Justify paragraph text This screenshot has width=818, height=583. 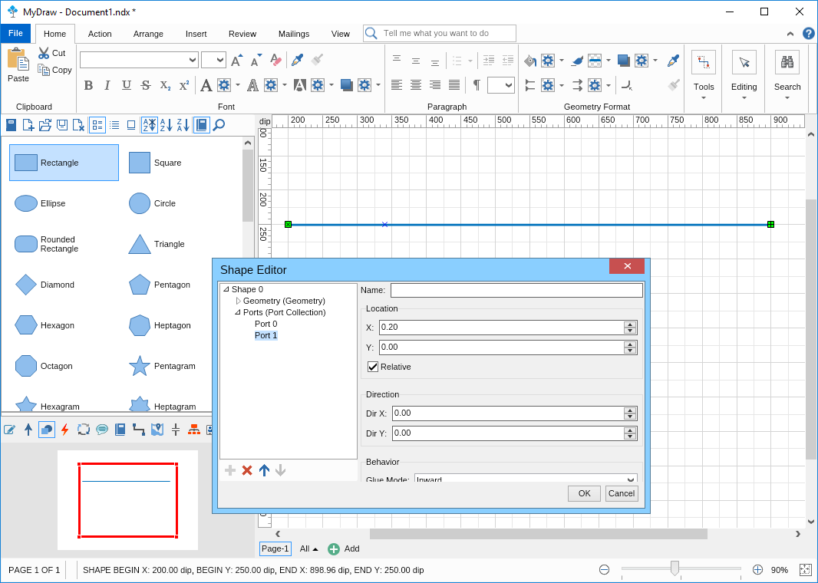click(x=454, y=85)
